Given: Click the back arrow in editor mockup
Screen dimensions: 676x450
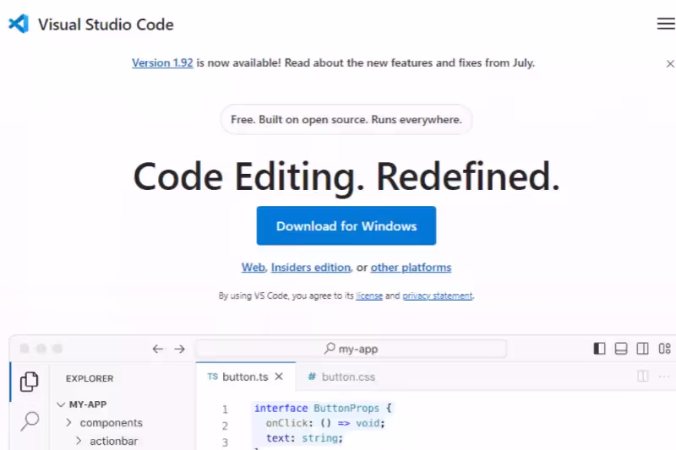Looking at the screenshot, I should pyautogui.click(x=158, y=349).
